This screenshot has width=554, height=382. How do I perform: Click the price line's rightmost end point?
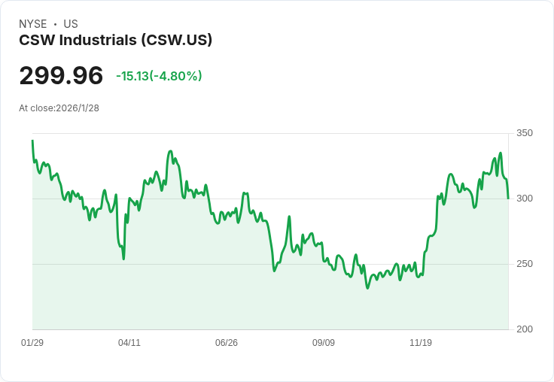(508, 198)
